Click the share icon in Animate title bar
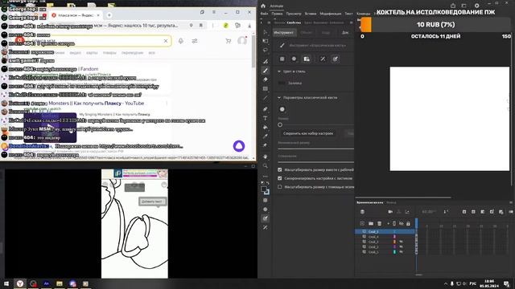The image size is (515, 289). click(453, 6)
